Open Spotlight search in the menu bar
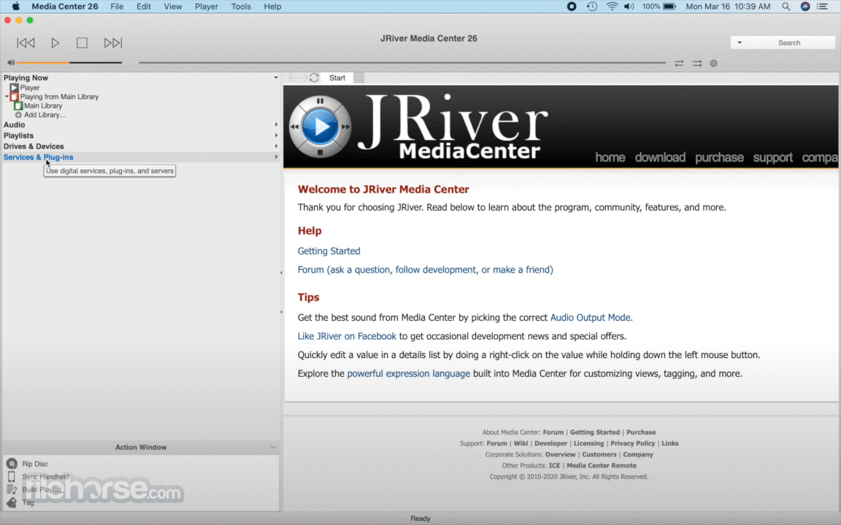 pos(786,7)
